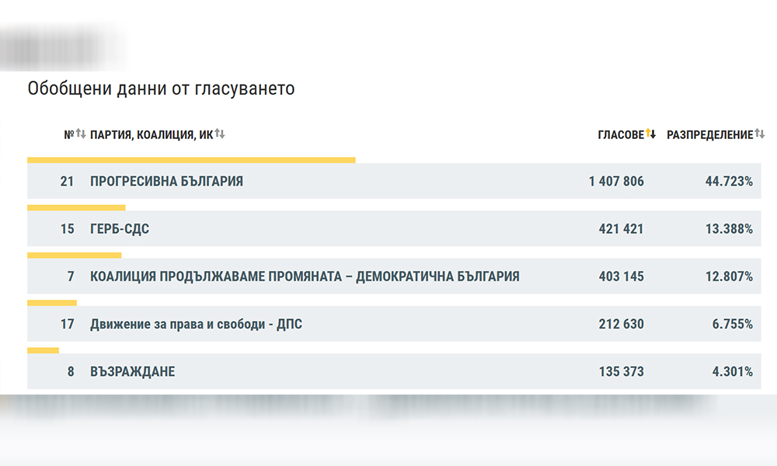The height and width of the screenshot is (466, 777).
Task: Click the ГЛАСОВЕ column header text
Action: (621, 134)
